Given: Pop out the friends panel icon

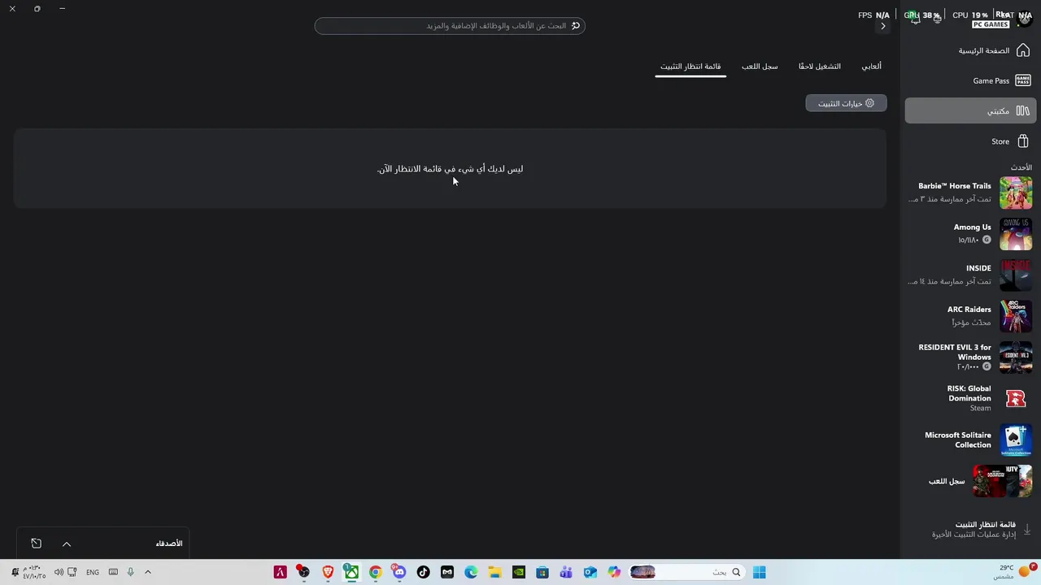Looking at the screenshot, I should point(36,544).
